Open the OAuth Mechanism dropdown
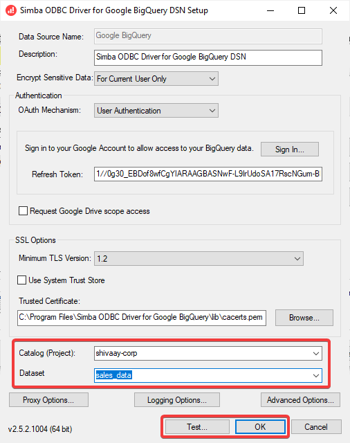The height and width of the screenshot is (443, 350). pyautogui.click(x=156, y=111)
